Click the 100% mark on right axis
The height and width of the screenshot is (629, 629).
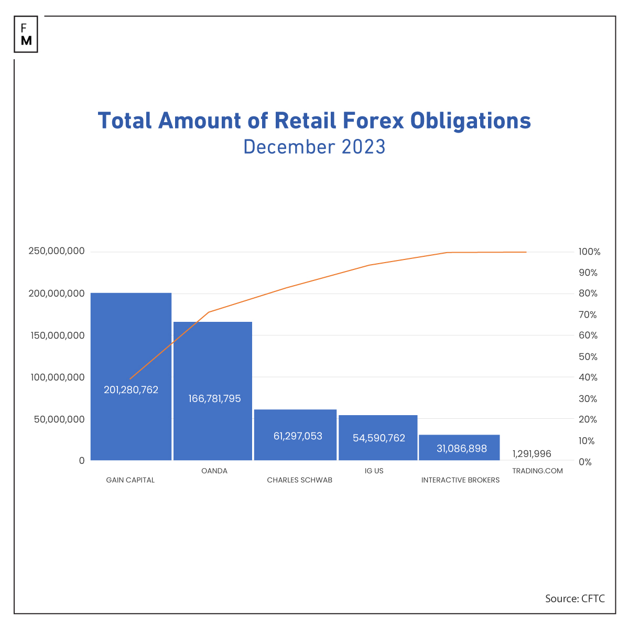(589, 252)
